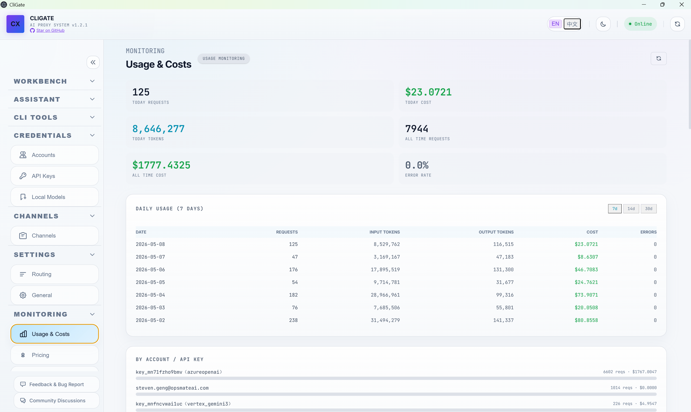Click the Community Discussions chat icon
Image resolution: width=691 pixels, height=412 pixels.
point(23,401)
